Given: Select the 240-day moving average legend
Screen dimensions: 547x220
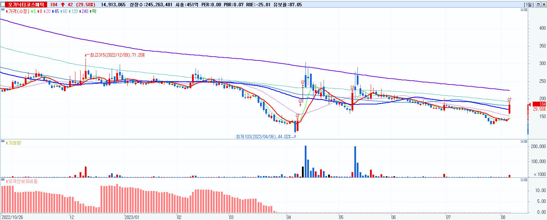Looking at the screenshot, I should coord(84,11).
